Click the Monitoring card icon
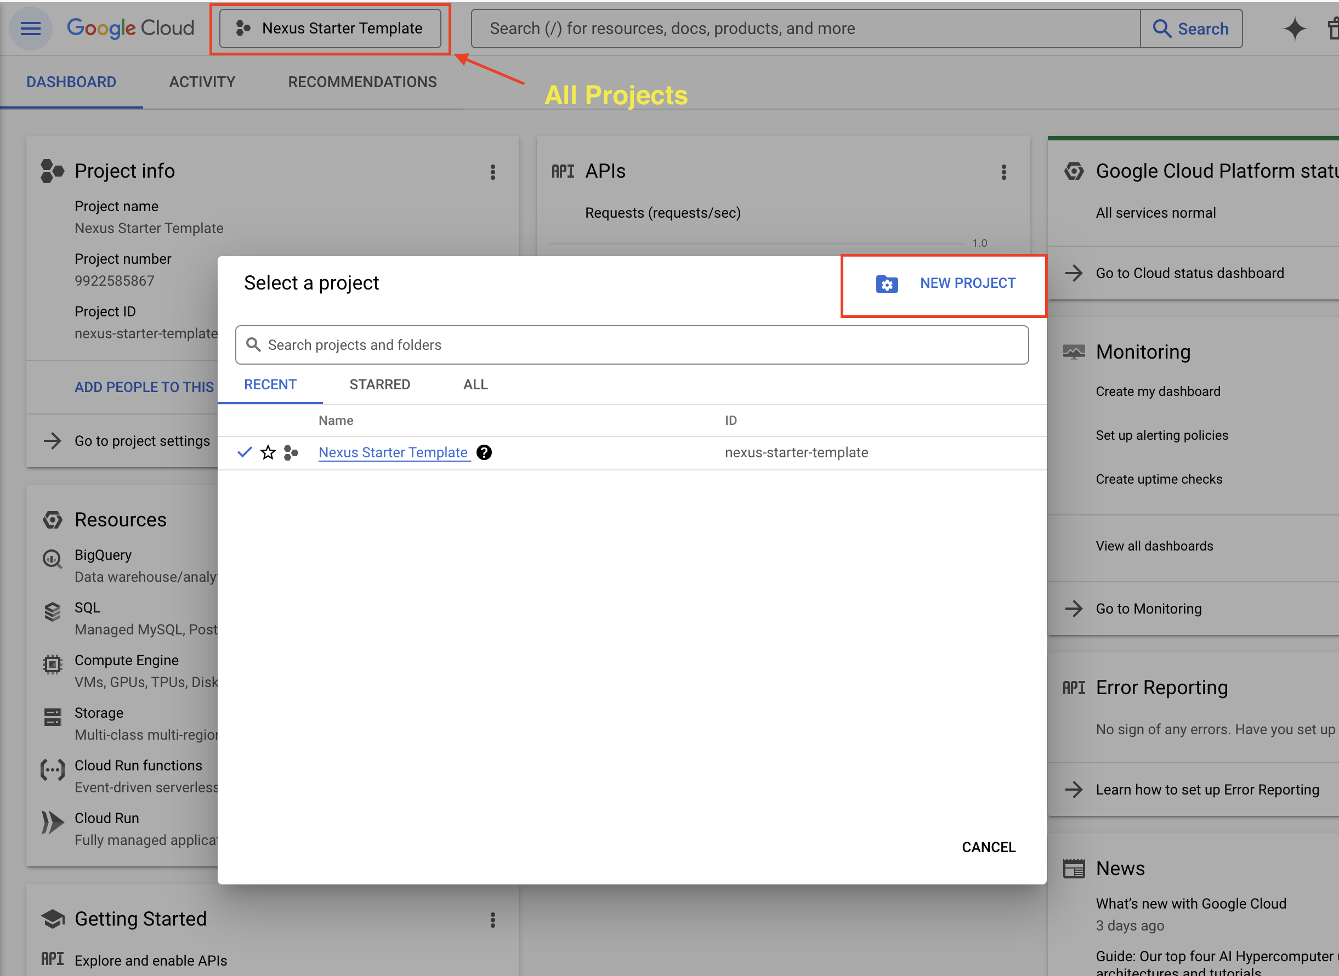The height and width of the screenshot is (976, 1339). (1074, 352)
